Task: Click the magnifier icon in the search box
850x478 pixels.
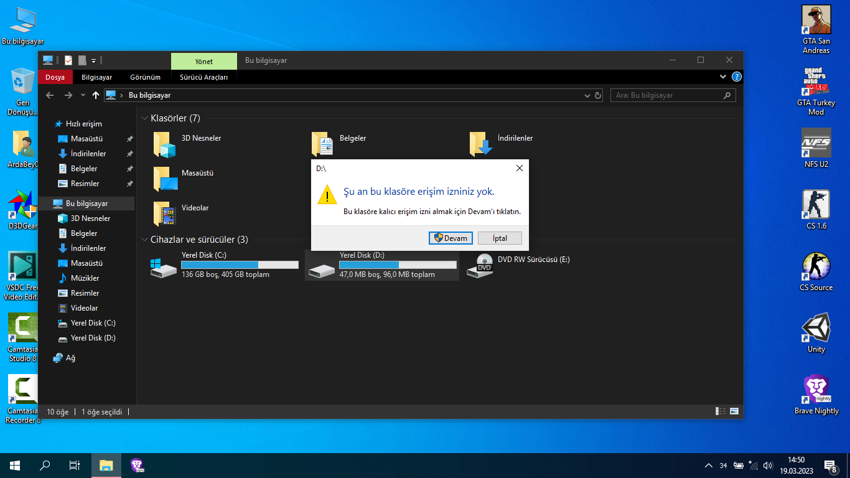Action: tap(727, 95)
